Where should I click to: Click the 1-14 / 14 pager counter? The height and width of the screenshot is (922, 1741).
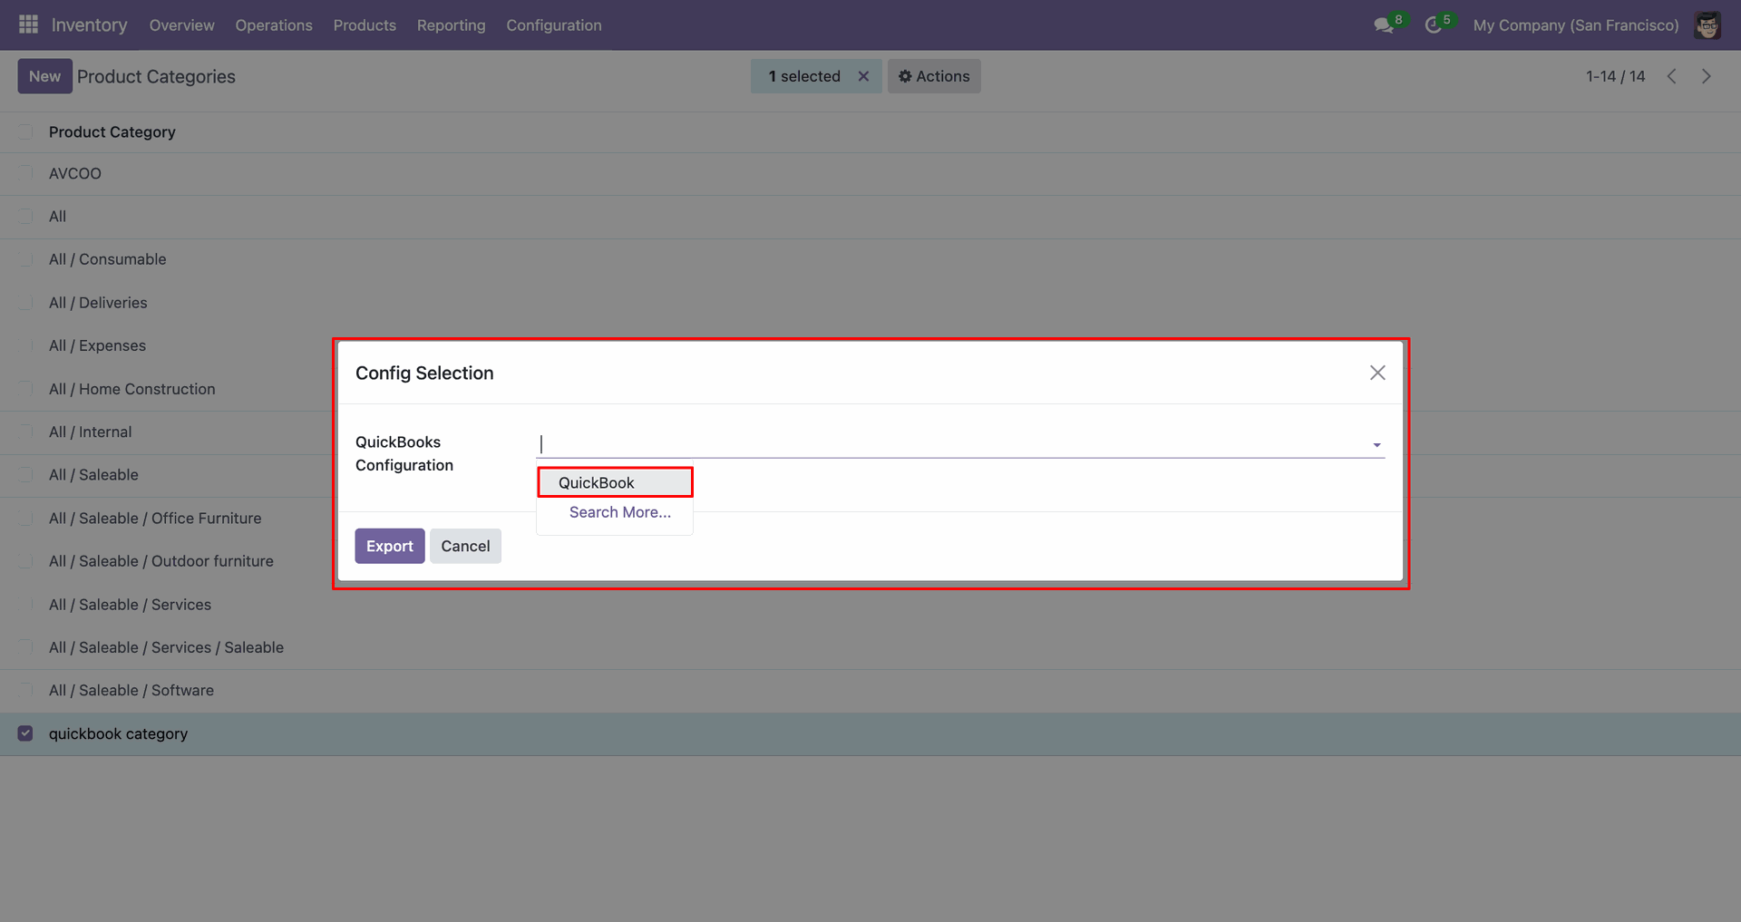(1615, 76)
